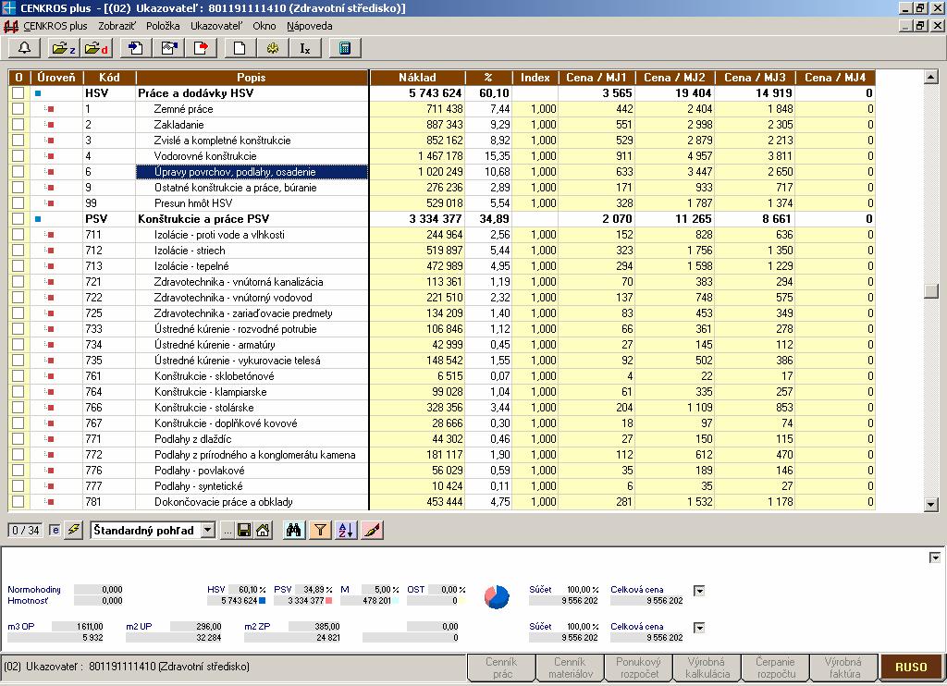Click the red-blue pie chart icon
This screenshot has width=947, height=686.
tap(497, 596)
